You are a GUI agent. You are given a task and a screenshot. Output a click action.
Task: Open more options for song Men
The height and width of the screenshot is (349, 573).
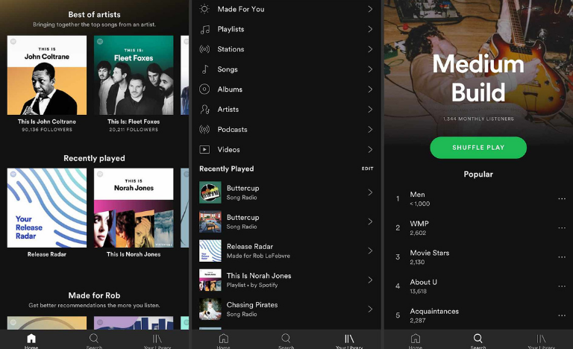(x=562, y=199)
